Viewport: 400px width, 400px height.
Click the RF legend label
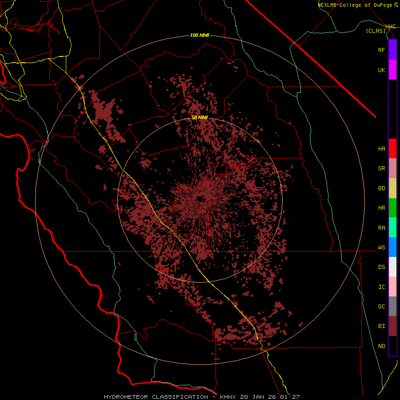coord(382,50)
